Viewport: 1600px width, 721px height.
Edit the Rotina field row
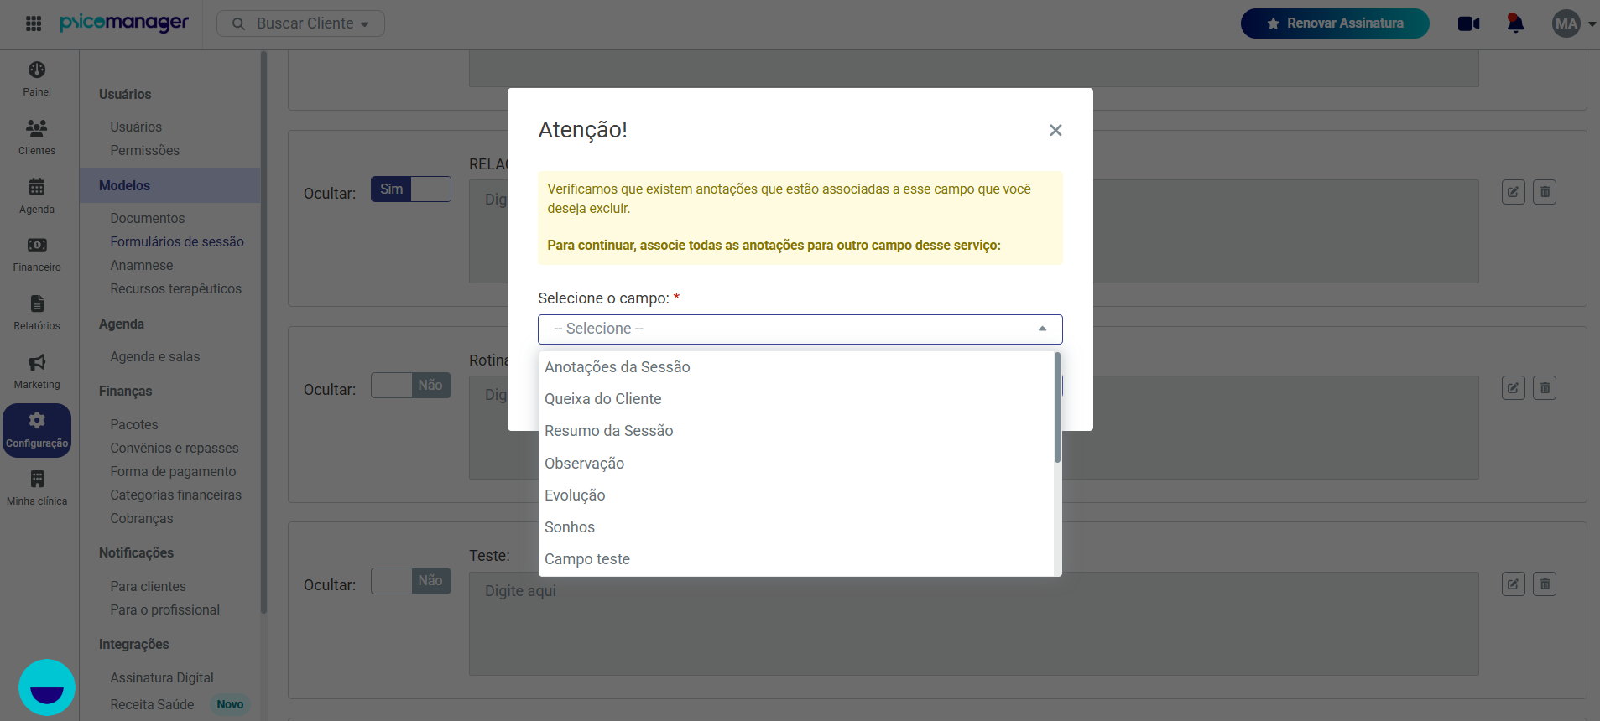click(x=1513, y=388)
